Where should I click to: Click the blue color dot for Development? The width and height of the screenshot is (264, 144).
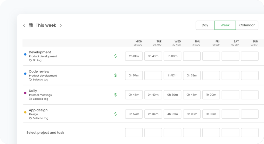click(x=25, y=54)
